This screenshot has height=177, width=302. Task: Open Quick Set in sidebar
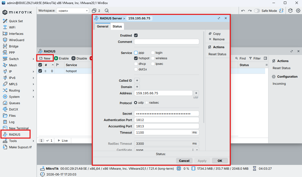(13, 21)
